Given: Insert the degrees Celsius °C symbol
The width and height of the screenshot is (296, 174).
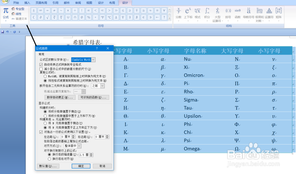Looking at the screenshot, I should [x=109, y=17].
